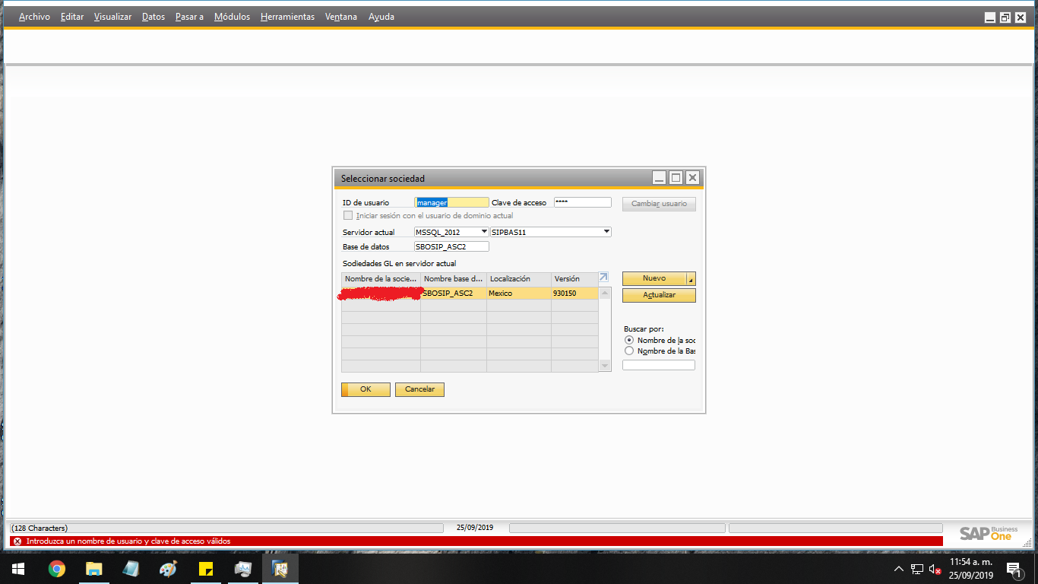This screenshot has width=1038, height=584.
Task: Click the Actualizar button
Action: [659, 295]
